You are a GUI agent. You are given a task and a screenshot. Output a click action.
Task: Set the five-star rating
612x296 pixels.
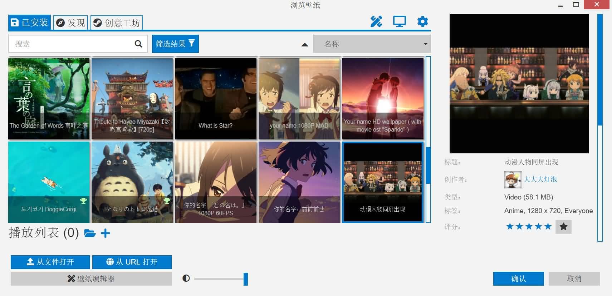(548, 227)
